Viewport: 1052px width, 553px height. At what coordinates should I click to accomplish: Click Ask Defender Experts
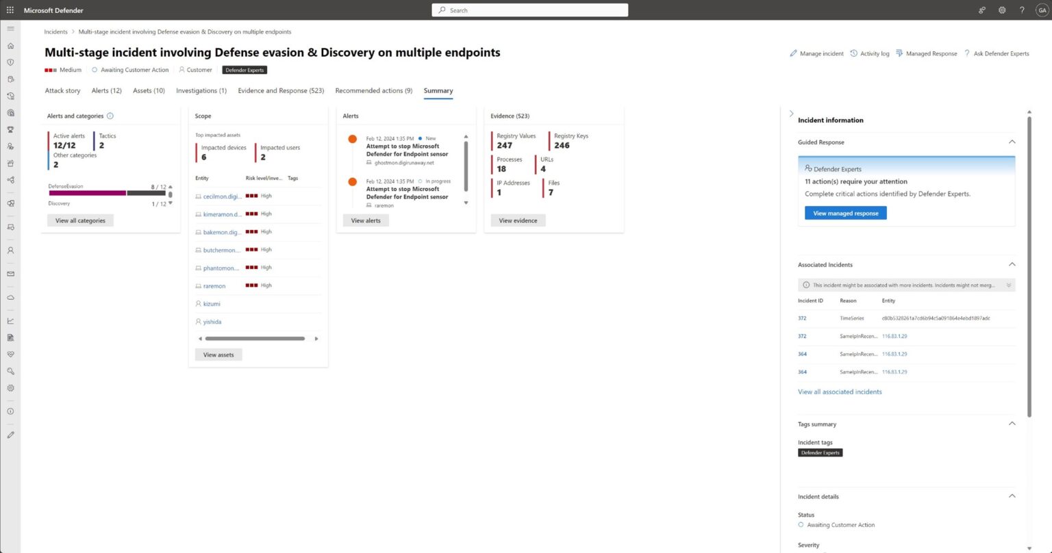(997, 53)
